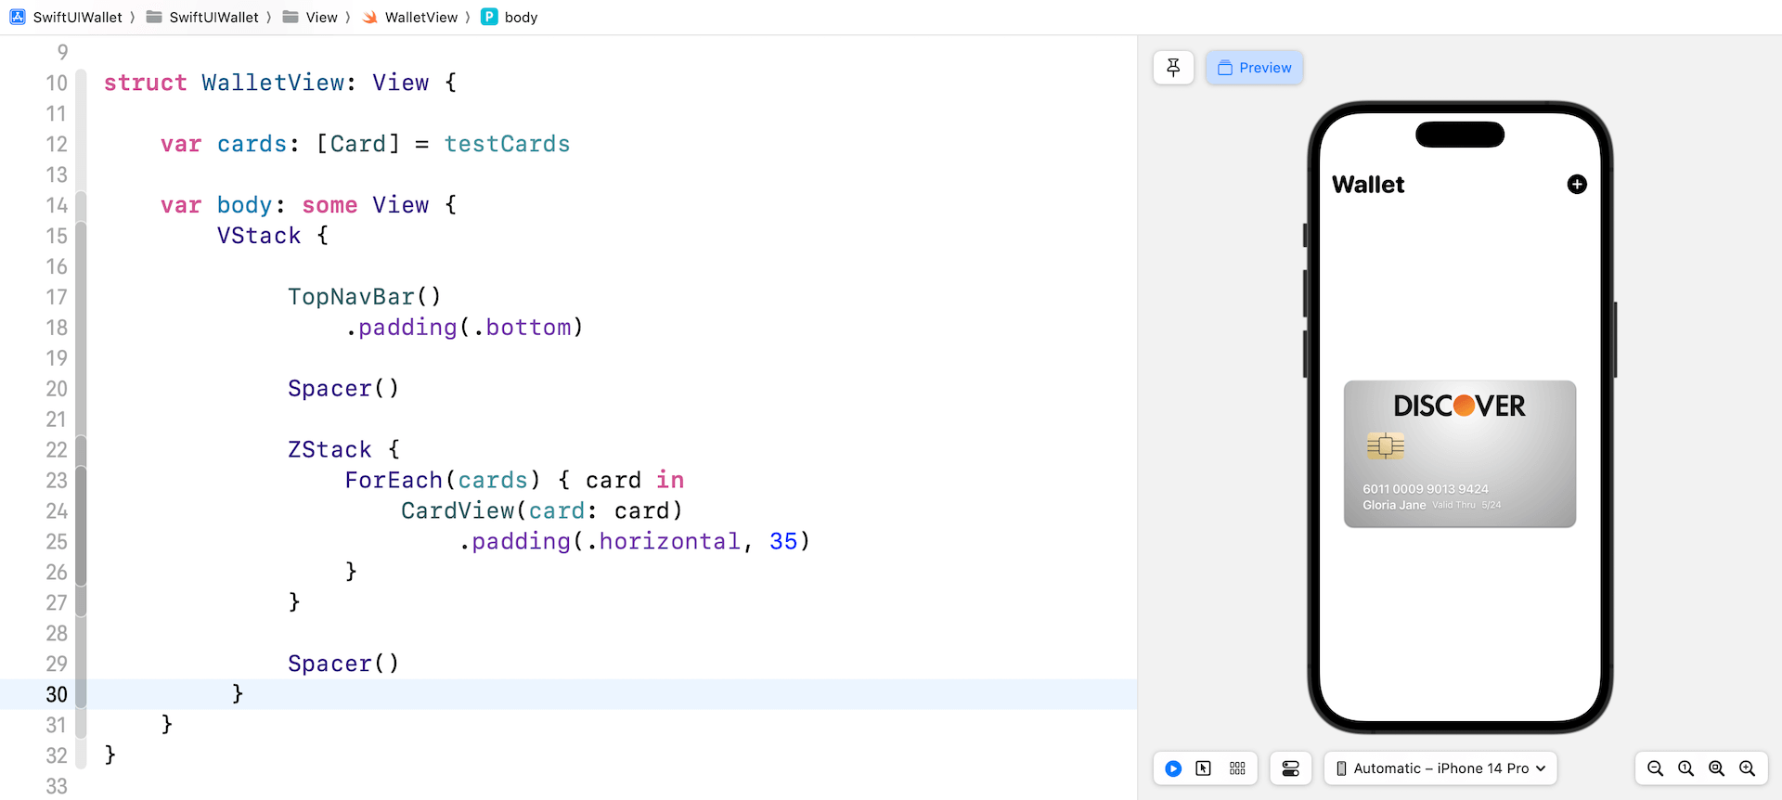Click 'WalletView' in the struct declaration
Image resolution: width=1782 pixels, height=800 pixels.
pyautogui.click(x=273, y=83)
